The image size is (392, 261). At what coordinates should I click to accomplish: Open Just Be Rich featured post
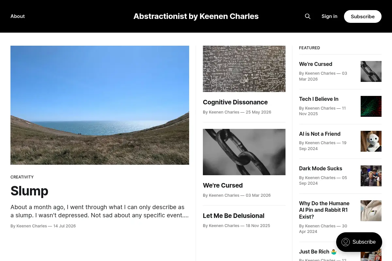[318, 252]
